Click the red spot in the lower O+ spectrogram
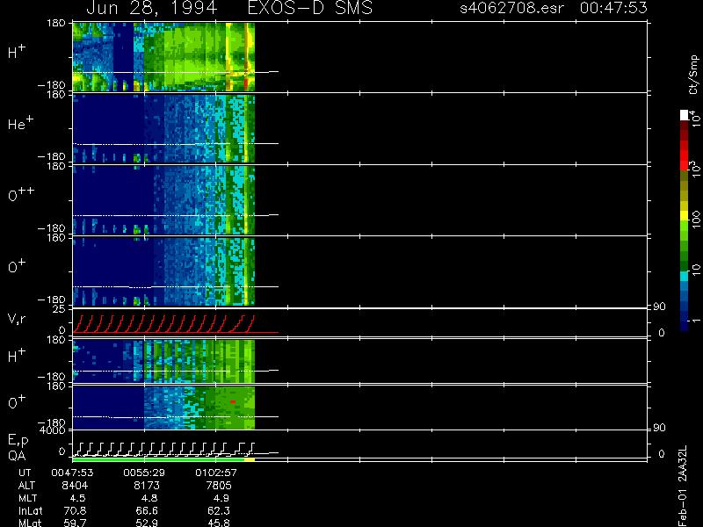Viewport: 703px width, 527px height. click(233, 402)
